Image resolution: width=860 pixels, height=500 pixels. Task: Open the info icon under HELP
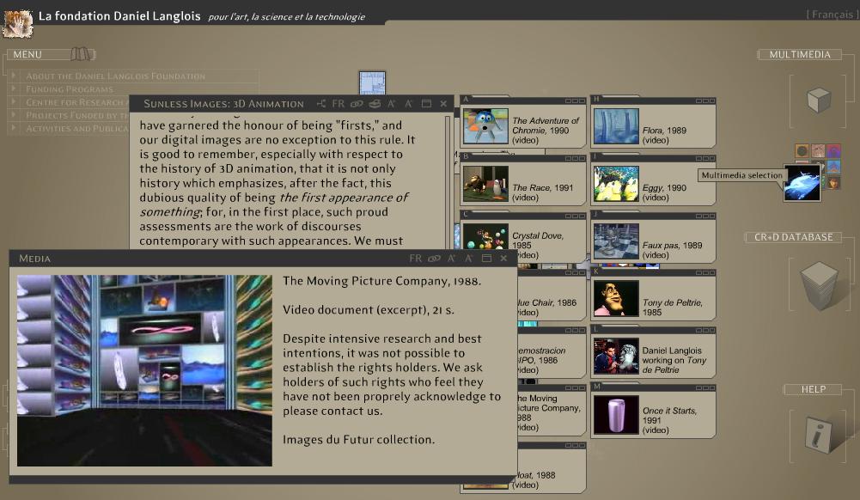(818, 436)
